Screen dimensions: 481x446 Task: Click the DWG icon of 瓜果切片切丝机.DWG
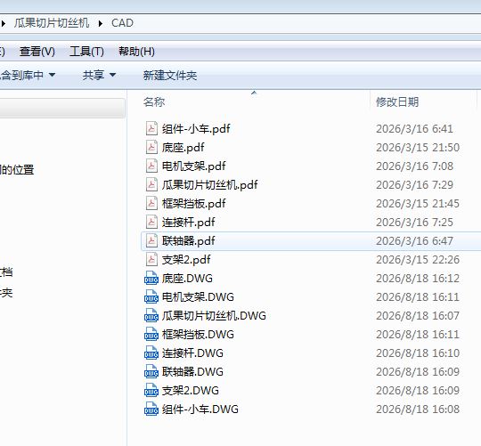tap(151, 316)
